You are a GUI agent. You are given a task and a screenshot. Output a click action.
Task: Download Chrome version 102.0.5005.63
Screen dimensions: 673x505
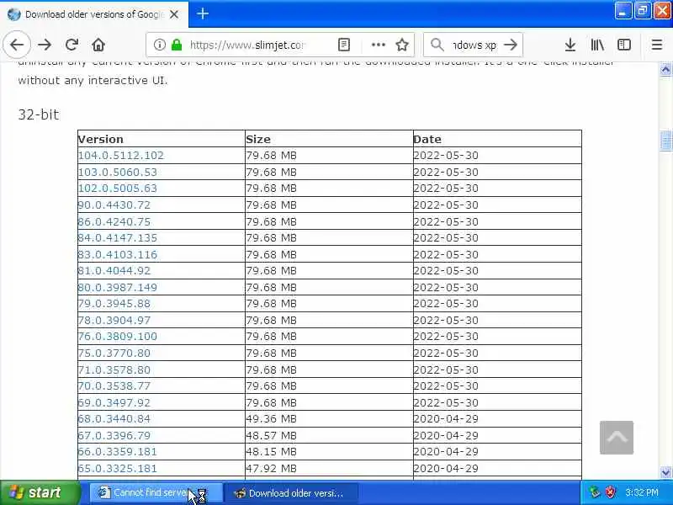pyautogui.click(x=118, y=188)
